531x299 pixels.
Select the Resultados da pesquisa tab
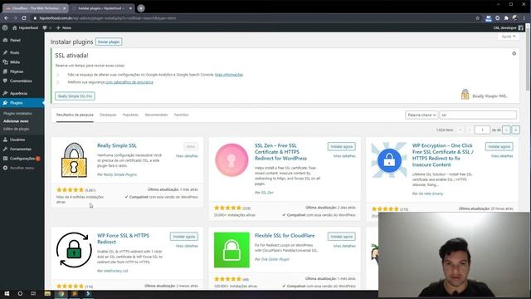tap(75, 115)
